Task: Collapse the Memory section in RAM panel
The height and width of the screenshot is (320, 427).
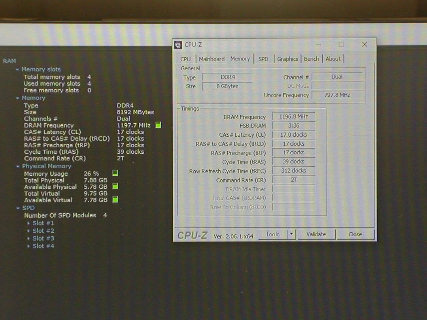Action: tap(17, 98)
